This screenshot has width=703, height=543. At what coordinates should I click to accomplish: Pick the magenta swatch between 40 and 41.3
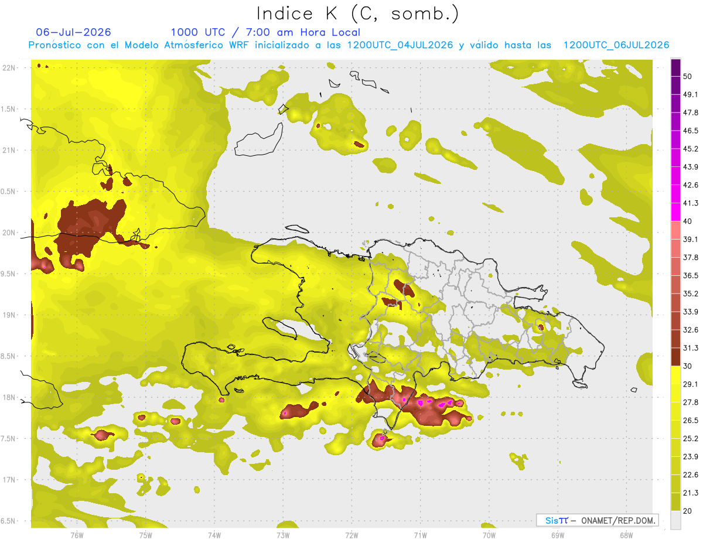coord(675,212)
